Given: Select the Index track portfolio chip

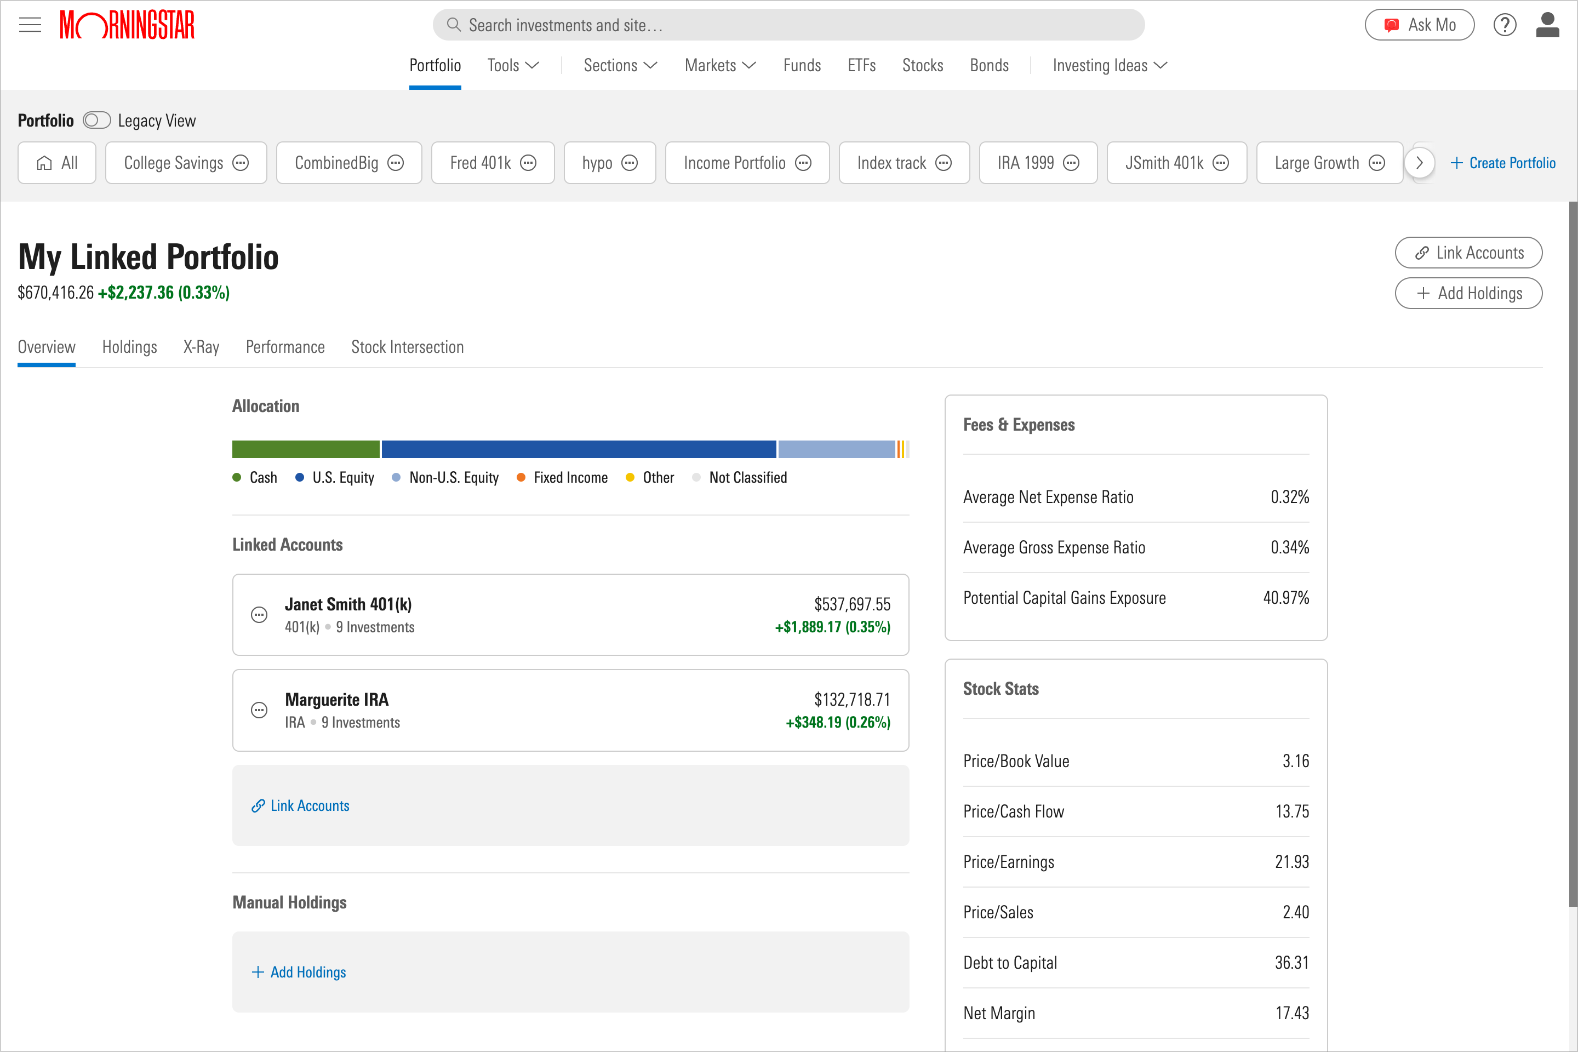Looking at the screenshot, I should [x=904, y=163].
